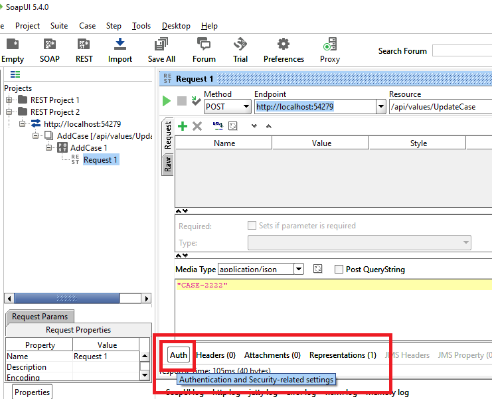This screenshot has width=492, height=399.
Task: Open the Method POST dropdown
Action: point(246,107)
